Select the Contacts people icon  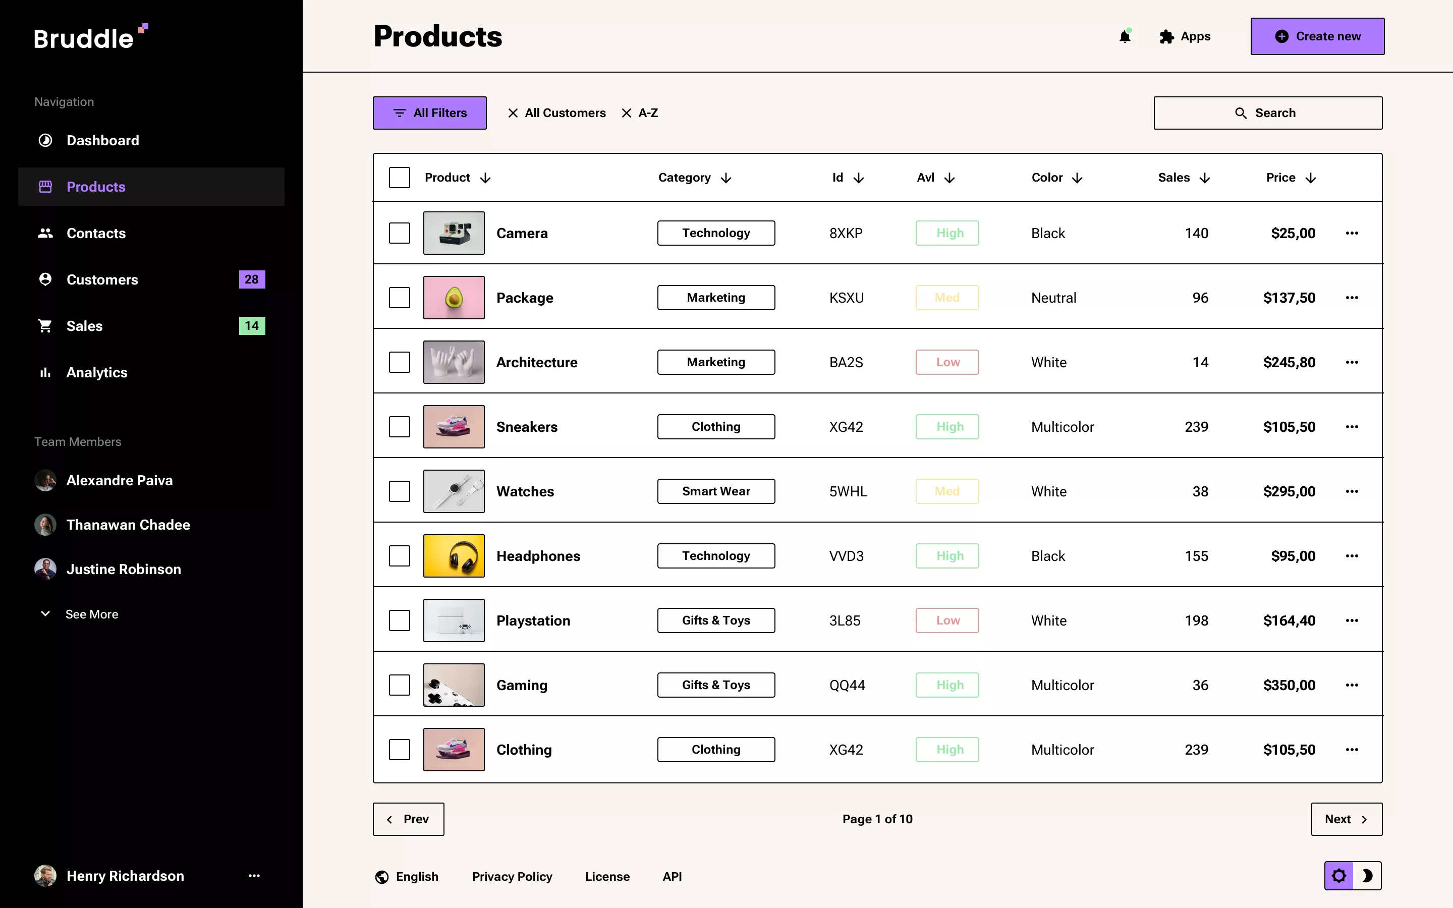(45, 233)
